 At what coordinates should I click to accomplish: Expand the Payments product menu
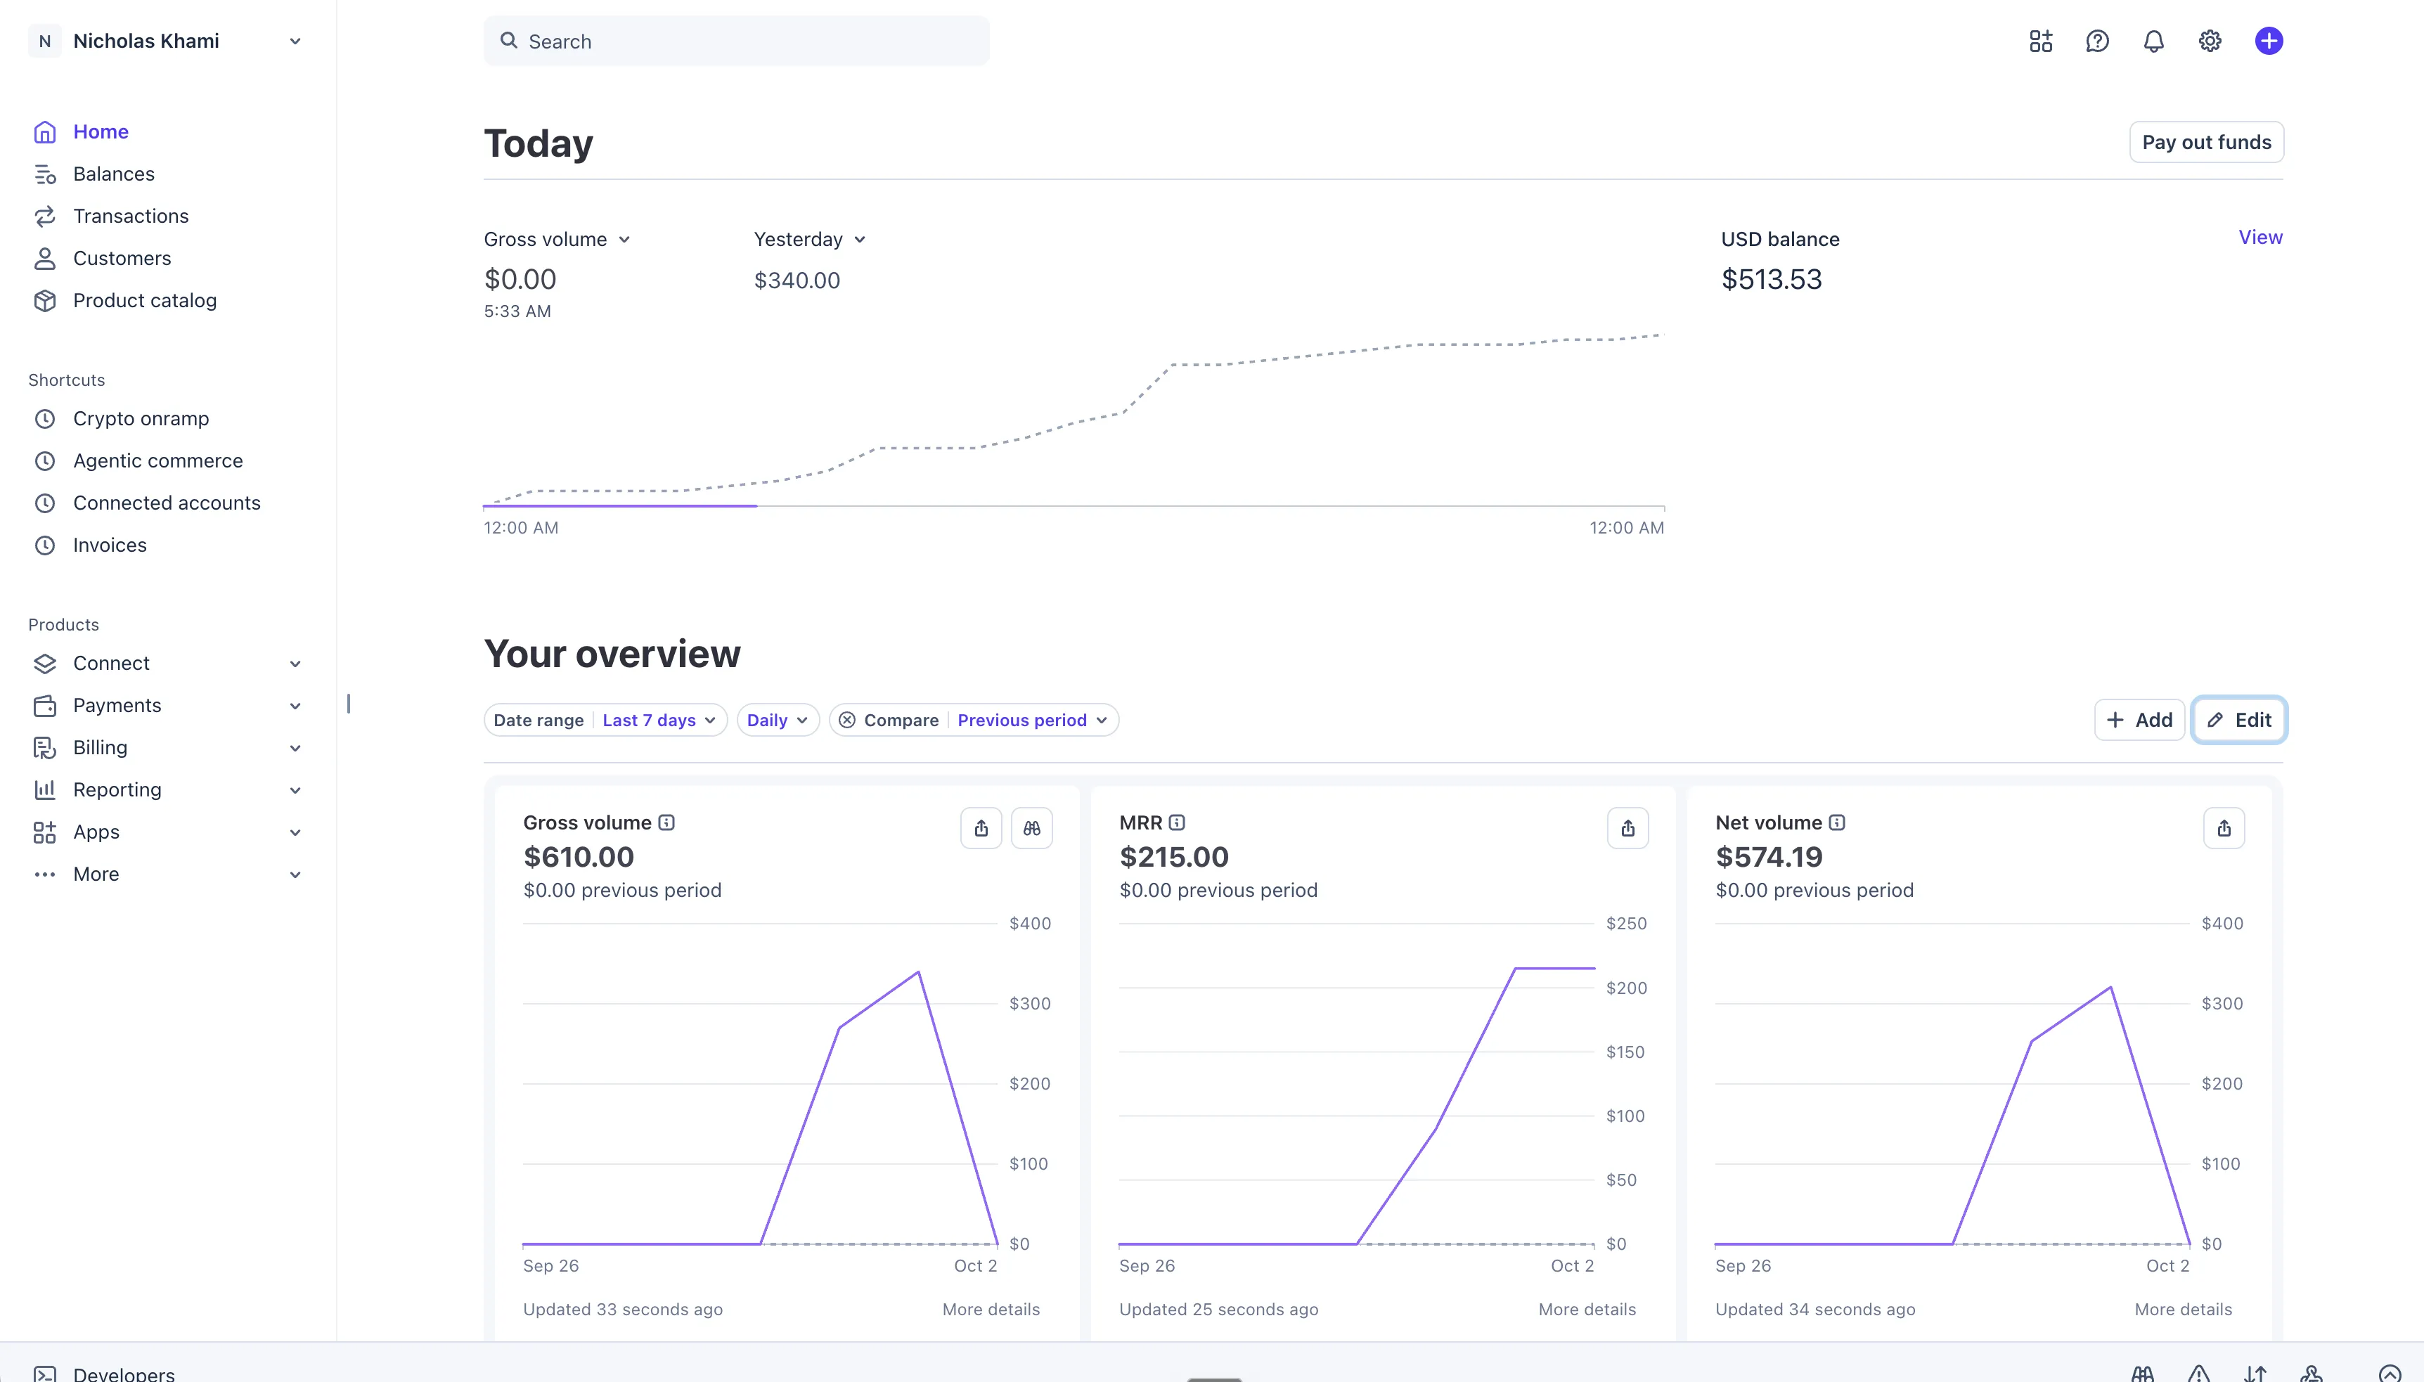click(167, 706)
